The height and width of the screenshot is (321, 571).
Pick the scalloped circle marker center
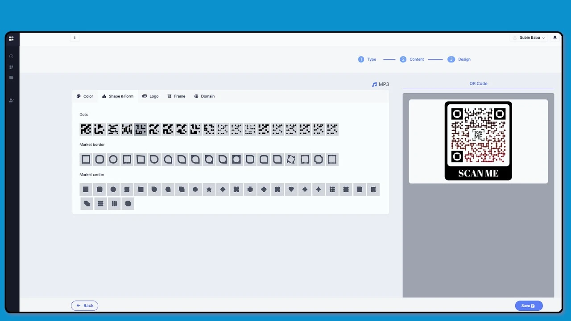tap(195, 189)
